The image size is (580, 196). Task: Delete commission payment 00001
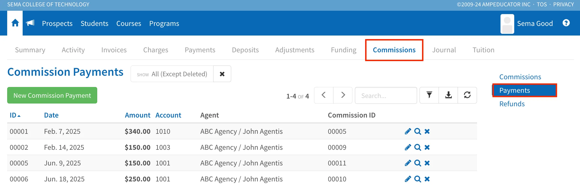[427, 131]
